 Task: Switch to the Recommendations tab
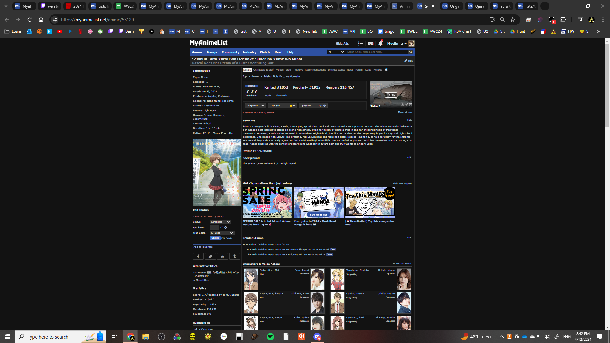pos(315,70)
